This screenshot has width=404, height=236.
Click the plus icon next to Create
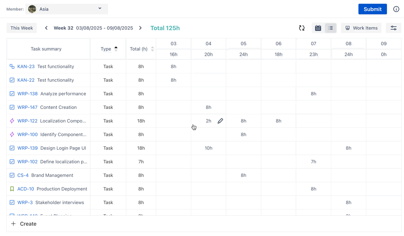(13, 224)
